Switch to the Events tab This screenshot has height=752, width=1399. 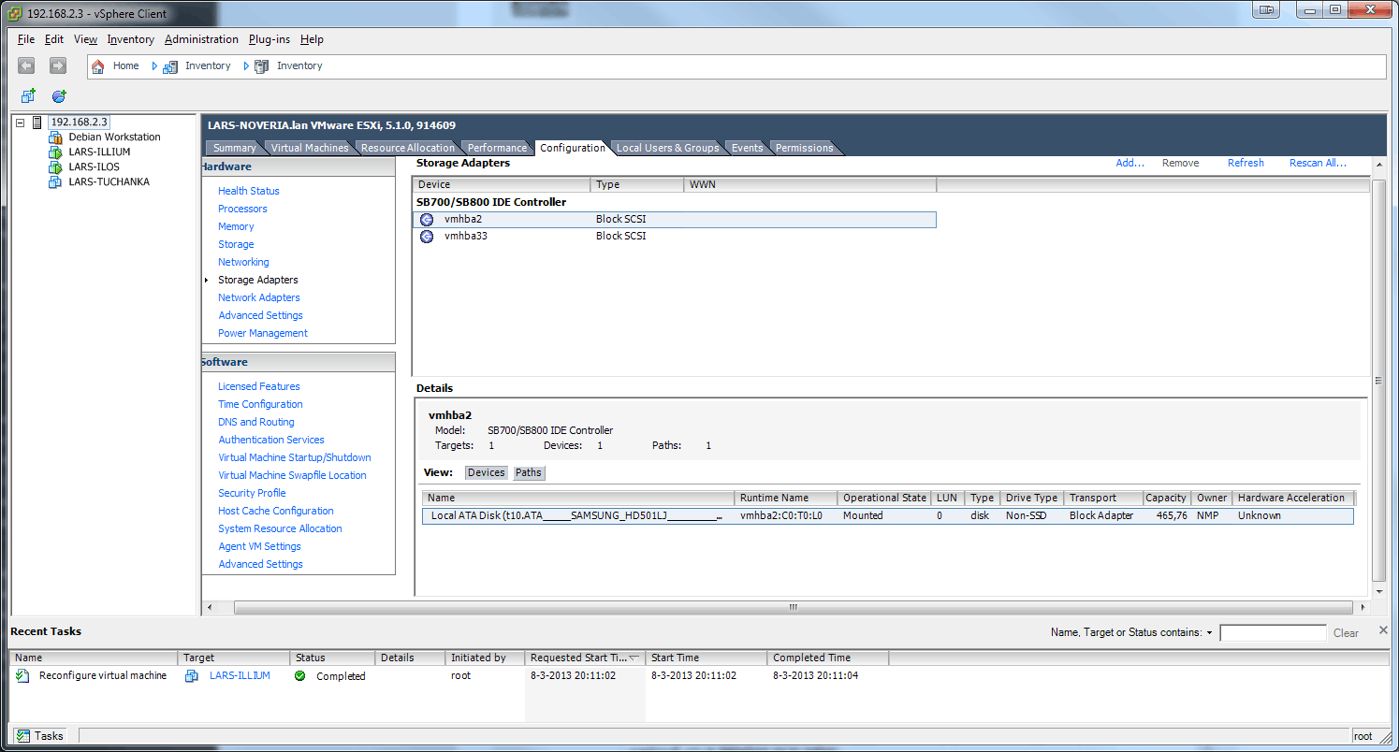[x=747, y=148]
